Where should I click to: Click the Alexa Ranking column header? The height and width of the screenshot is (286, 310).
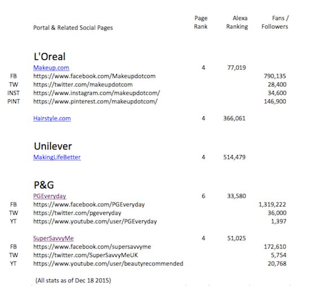[x=237, y=23]
